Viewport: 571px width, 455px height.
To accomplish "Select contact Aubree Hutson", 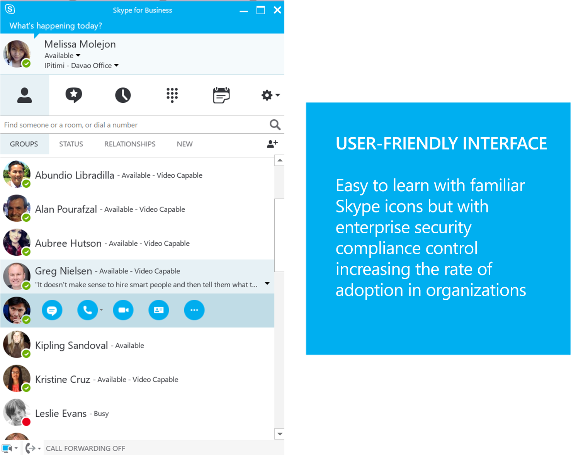I will (x=137, y=243).
